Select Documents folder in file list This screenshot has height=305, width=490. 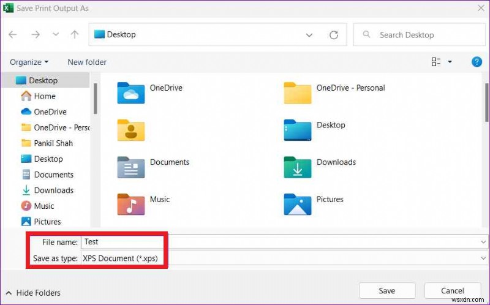coord(153,167)
